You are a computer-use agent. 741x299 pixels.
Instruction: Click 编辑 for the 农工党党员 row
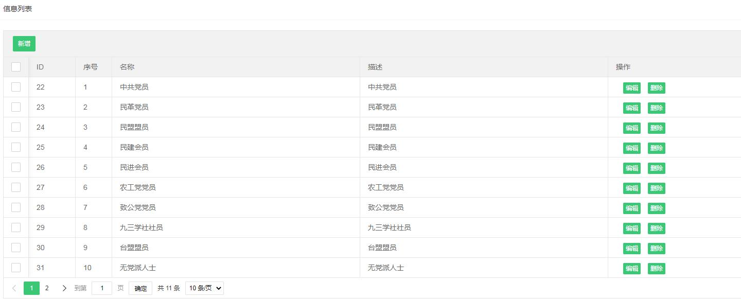(x=631, y=188)
